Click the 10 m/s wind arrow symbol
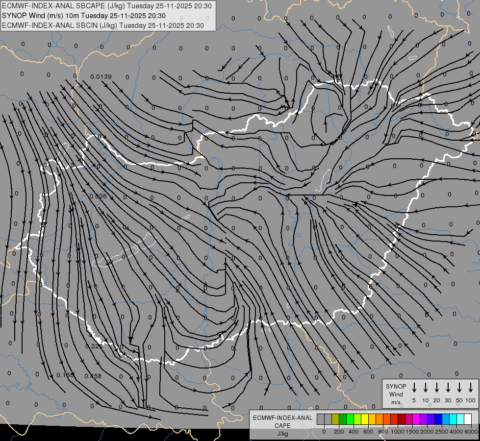Viewport: 480px width, 441px height. (425, 388)
